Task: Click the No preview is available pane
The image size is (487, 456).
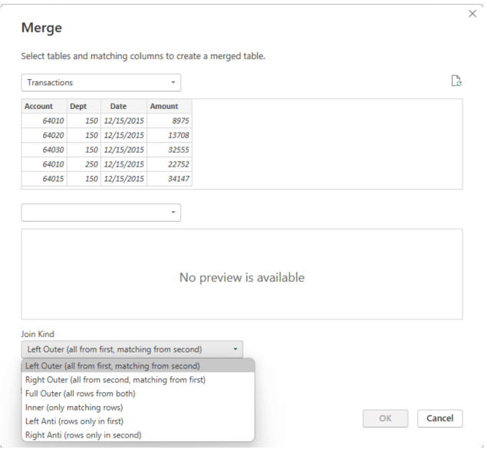Action: 242,277
